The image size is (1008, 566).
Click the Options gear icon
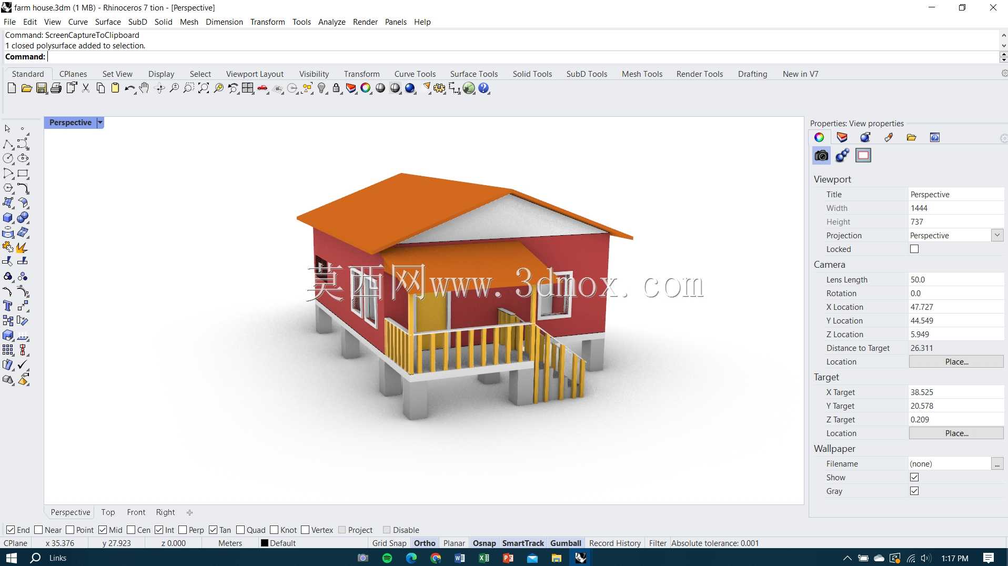point(439,88)
